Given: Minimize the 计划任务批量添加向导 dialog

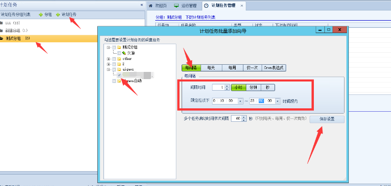Looking at the screenshot, I should click(x=320, y=30).
